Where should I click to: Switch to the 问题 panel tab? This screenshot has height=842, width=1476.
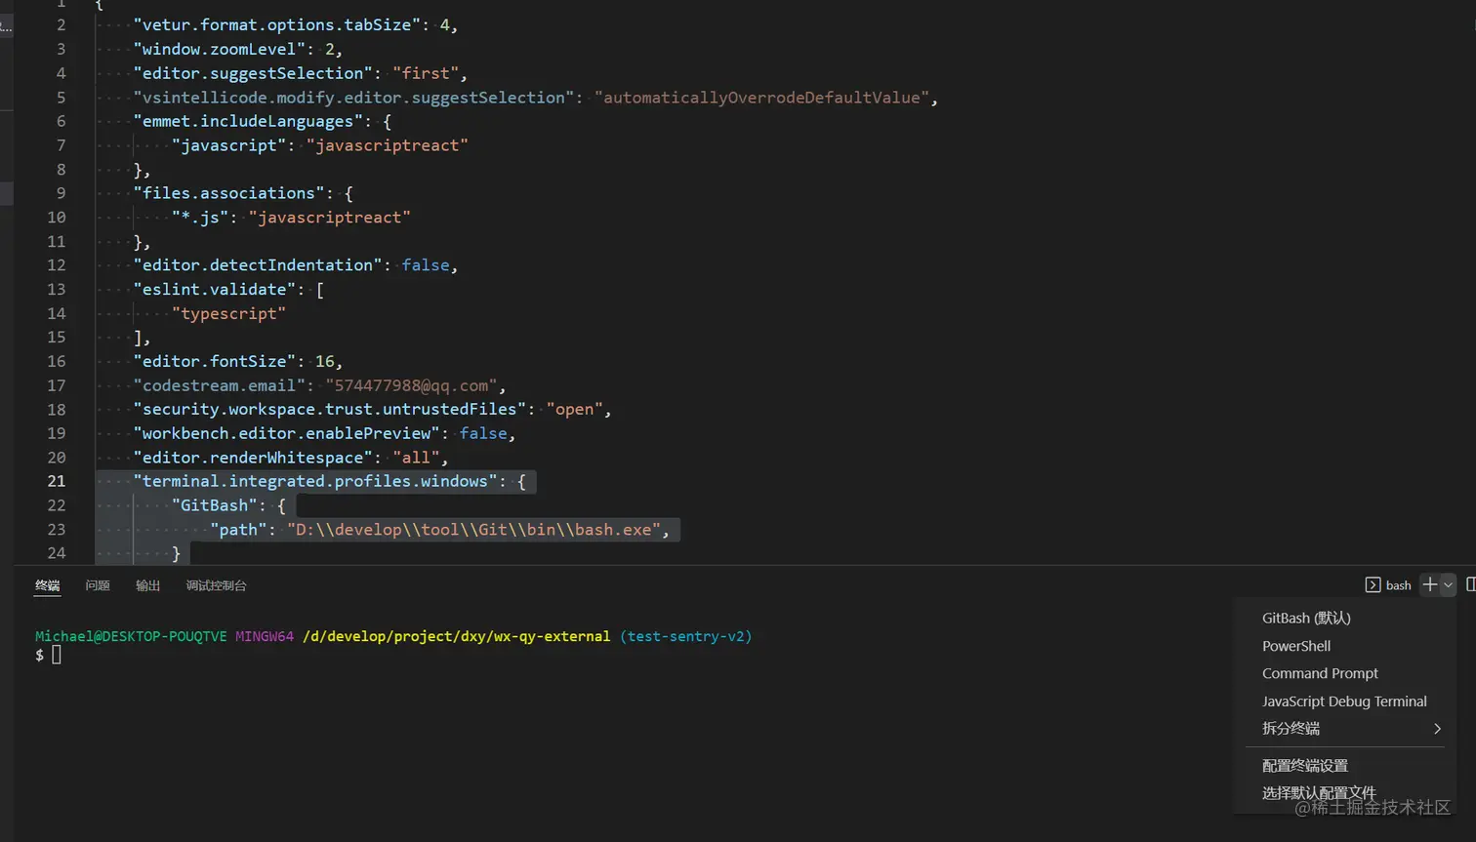[97, 585]
